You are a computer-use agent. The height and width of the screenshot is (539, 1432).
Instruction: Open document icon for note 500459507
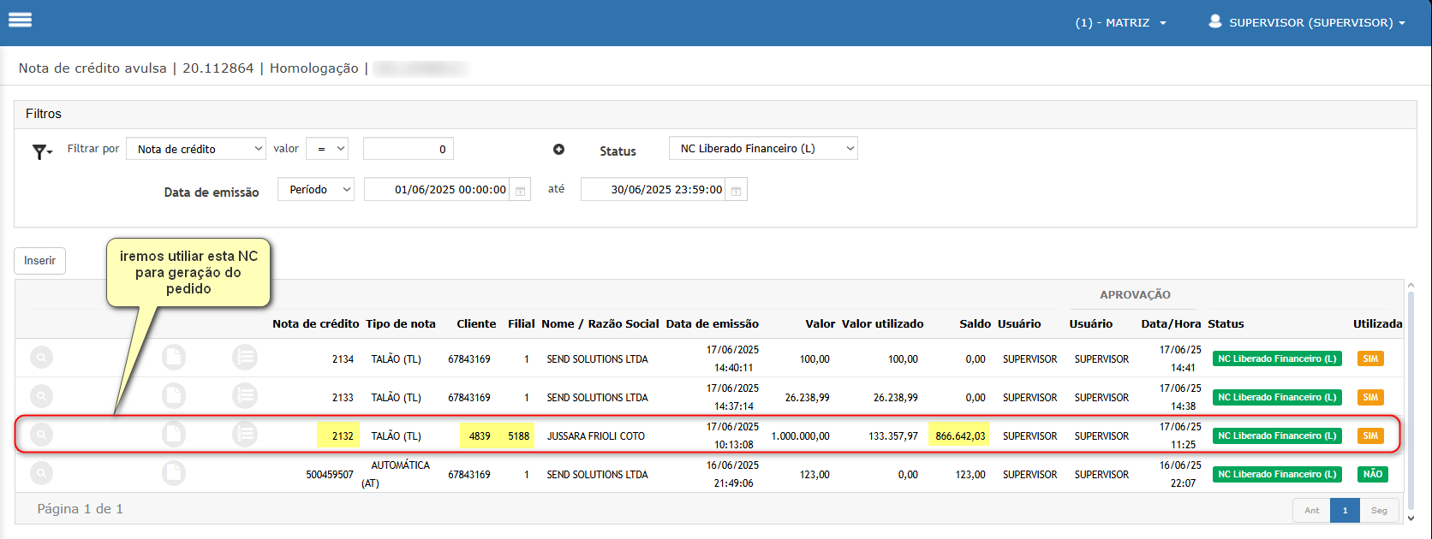point(174,473)
